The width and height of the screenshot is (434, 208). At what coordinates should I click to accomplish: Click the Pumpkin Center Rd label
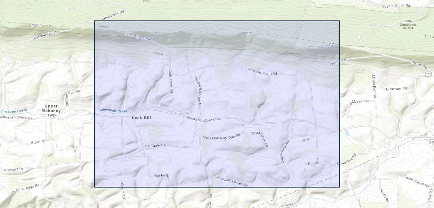pyautogui.click(x=232, y=182)
